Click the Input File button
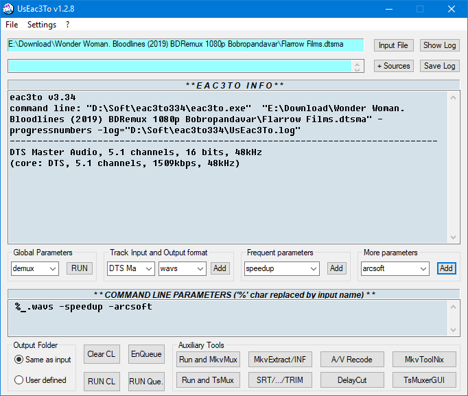Image resolution: width=468 pixels, height=396 pixels. 394,45
